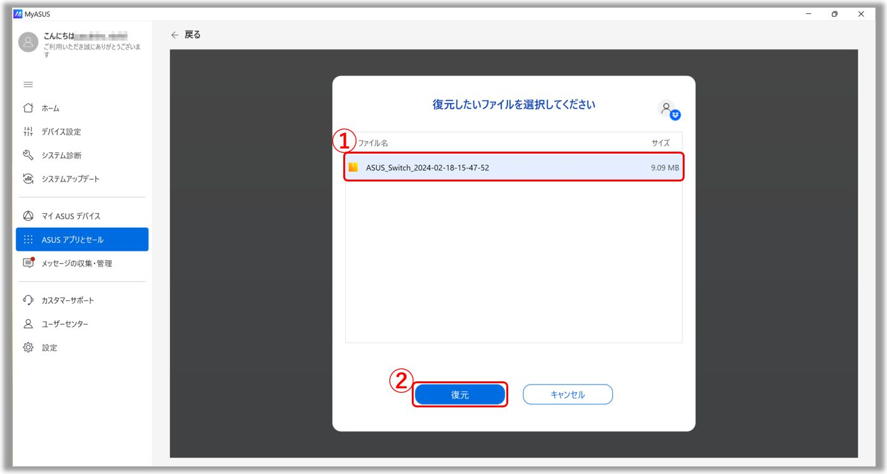The height and width of the screenshot is (474, 887).
Task: Click the settings gear icon
Action: [x=28, y=348]
